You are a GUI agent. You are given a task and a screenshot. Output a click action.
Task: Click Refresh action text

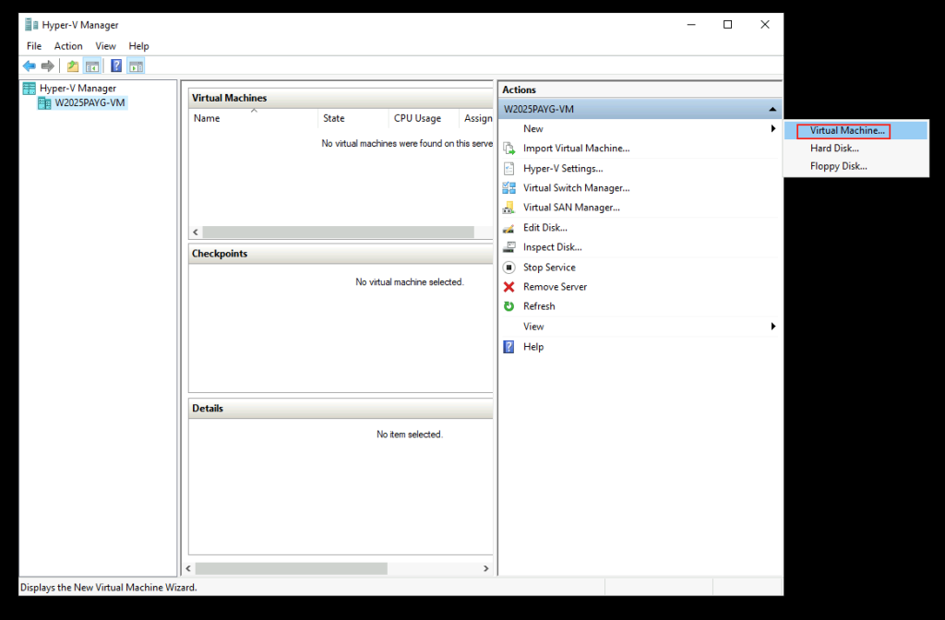pyautogui.click(x=539, y=306)
